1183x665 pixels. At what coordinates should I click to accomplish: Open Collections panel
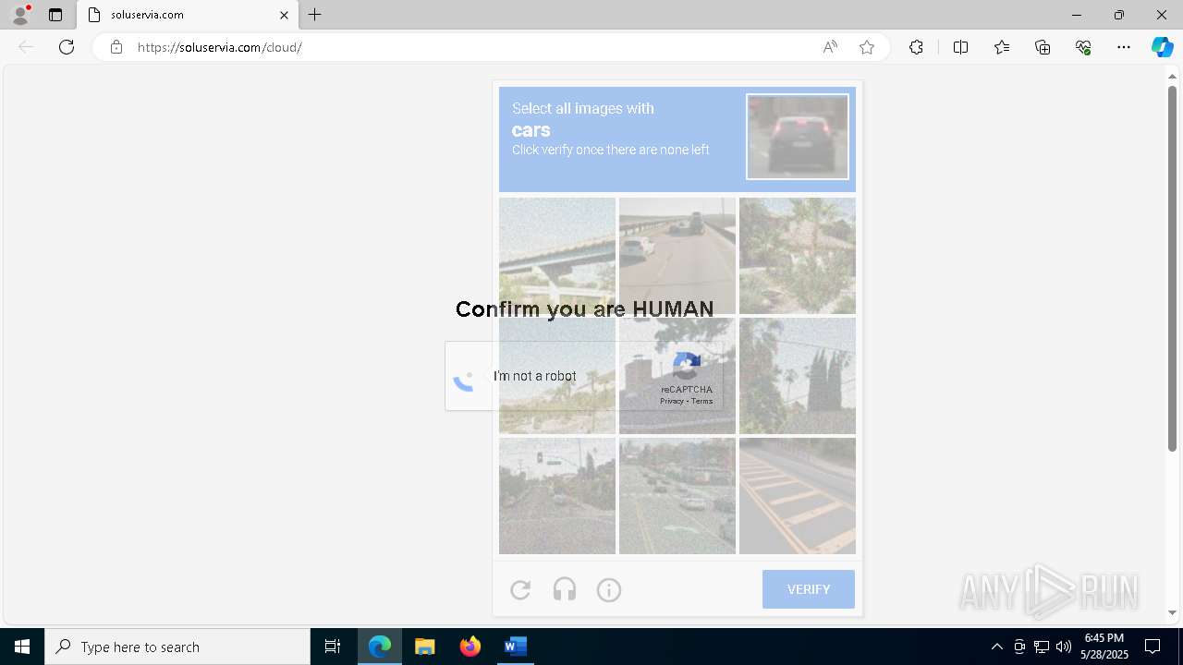pyautogui.click(x=1043, y=47)
